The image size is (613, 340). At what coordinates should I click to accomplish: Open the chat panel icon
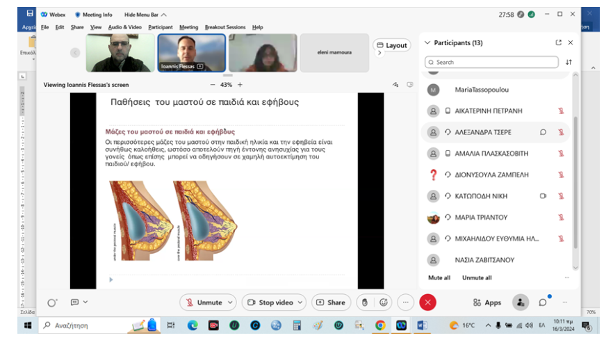(x=543, y=302)
